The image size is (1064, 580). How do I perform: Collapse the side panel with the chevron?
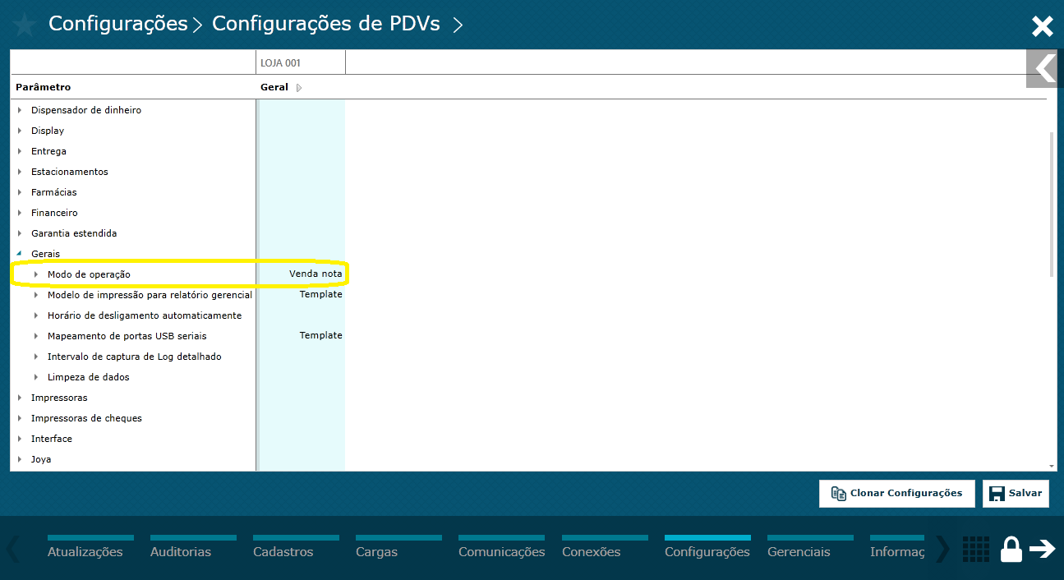1045,68
